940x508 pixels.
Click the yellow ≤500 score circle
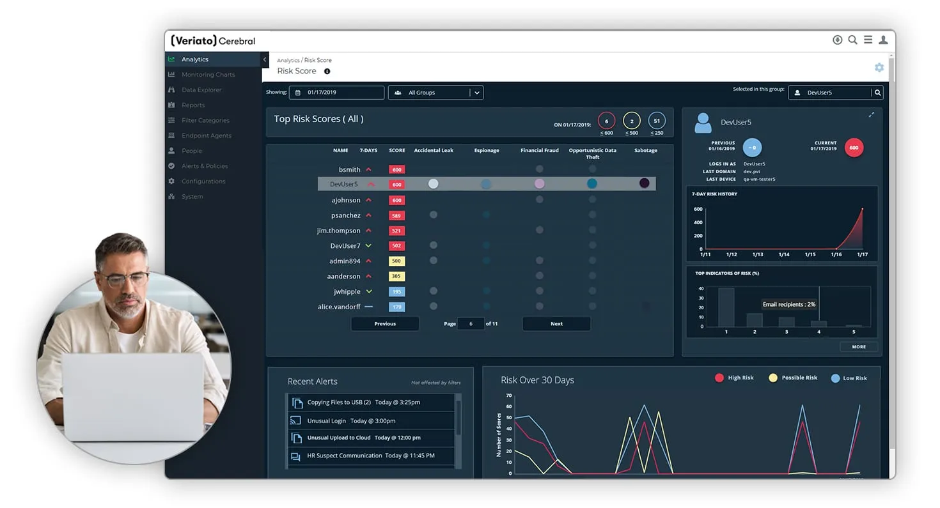[632, 121]
